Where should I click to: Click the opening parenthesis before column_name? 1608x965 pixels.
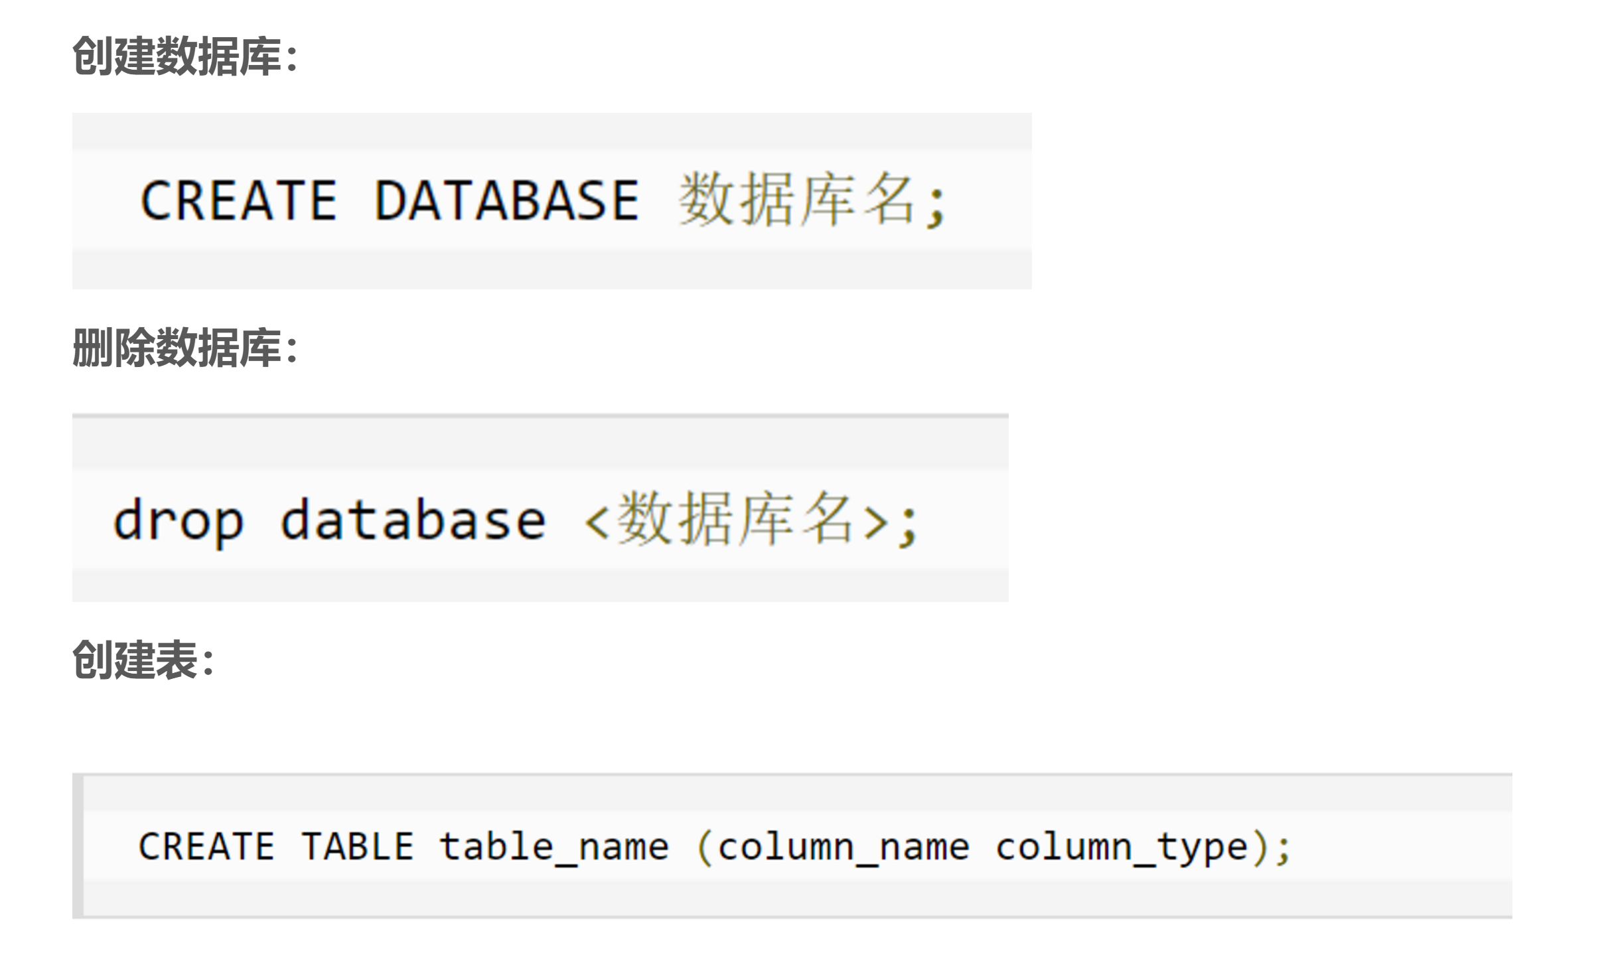tap(704, 848)
